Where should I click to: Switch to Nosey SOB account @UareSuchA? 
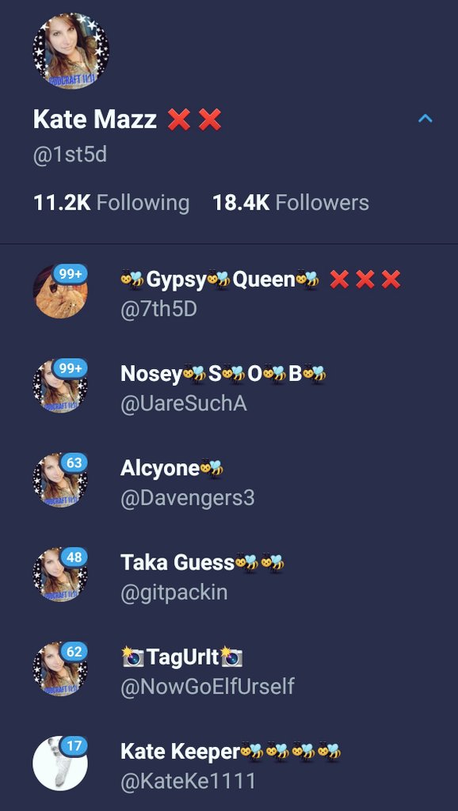pos(229,386)
